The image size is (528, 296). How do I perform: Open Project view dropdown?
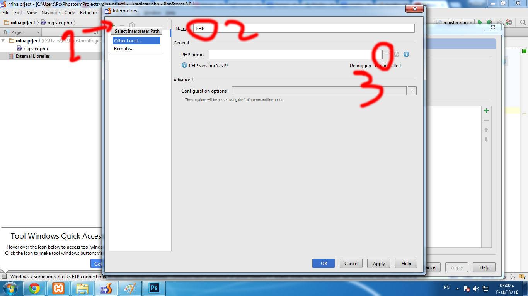21,32
